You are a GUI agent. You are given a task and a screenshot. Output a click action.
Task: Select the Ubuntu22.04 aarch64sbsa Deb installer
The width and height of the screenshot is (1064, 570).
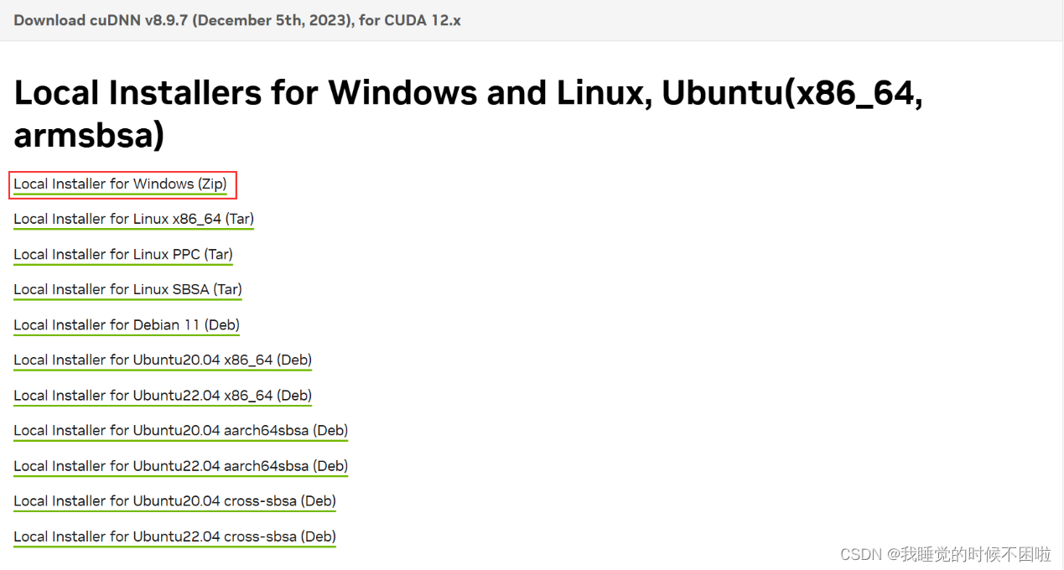[x=180, y=465]
